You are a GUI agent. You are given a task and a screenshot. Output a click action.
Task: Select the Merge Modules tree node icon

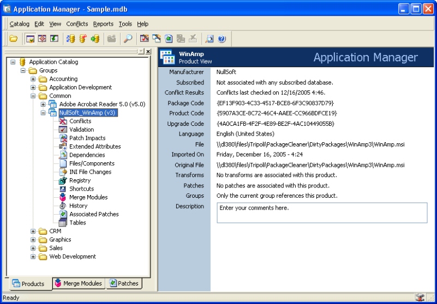63,197
